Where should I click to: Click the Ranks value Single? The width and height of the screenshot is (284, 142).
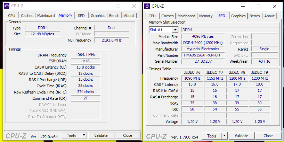pyautogui.click(x=265, y=49)
